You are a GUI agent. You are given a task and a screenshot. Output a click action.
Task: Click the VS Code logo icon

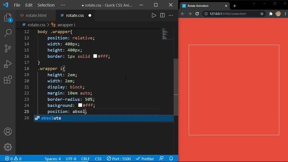coord(5,5)
